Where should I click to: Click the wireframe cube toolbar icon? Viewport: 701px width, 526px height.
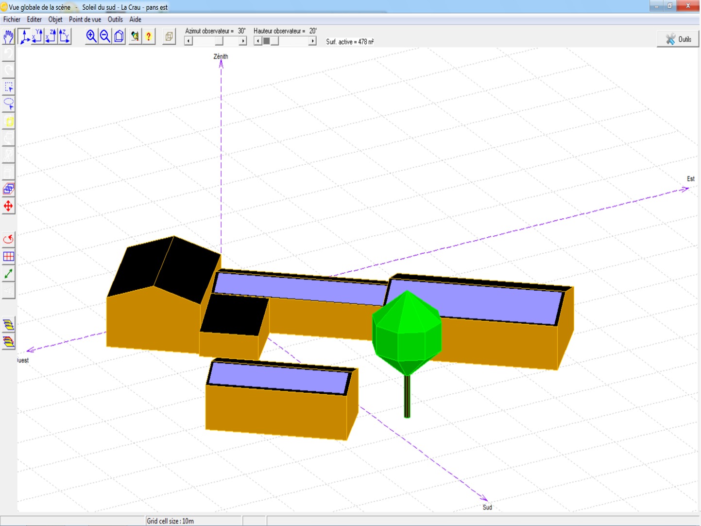tap(169, 36)
